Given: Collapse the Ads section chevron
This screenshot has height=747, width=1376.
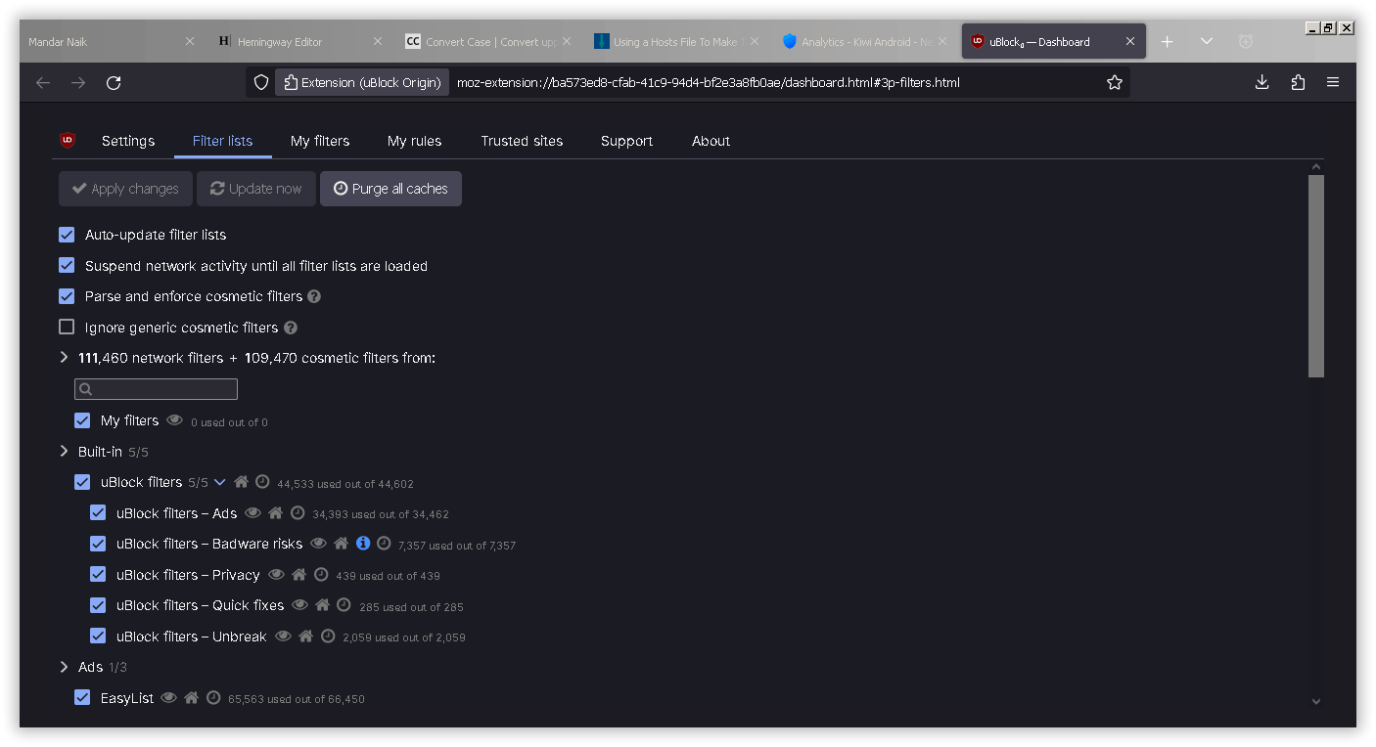Looking at the screenshot, I should pos(65,667).
